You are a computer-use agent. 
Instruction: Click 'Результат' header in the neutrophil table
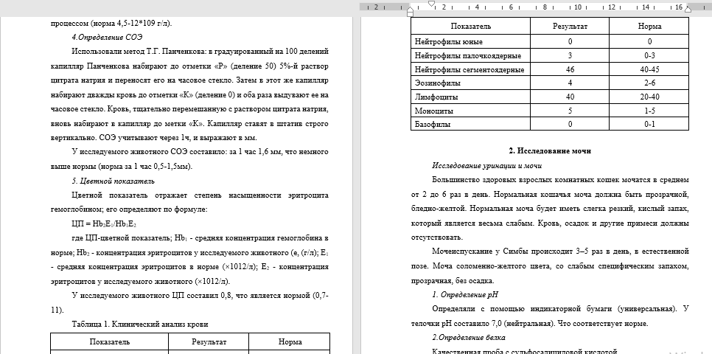570,27
